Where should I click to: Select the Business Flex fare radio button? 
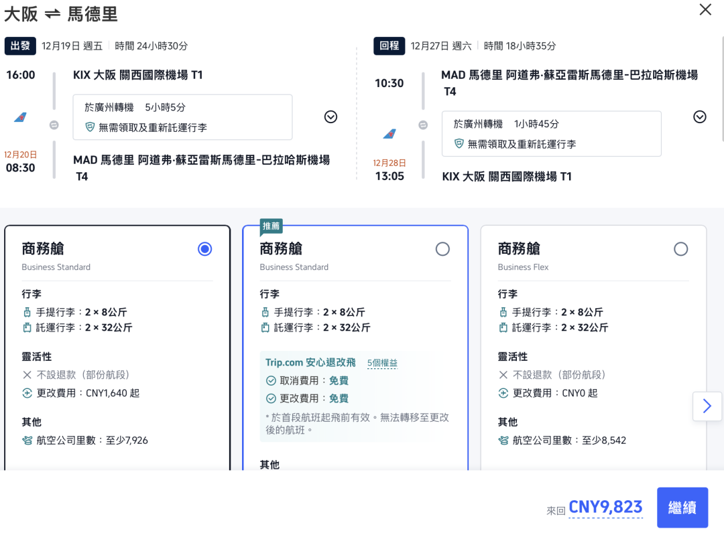[x=681, y=248]
